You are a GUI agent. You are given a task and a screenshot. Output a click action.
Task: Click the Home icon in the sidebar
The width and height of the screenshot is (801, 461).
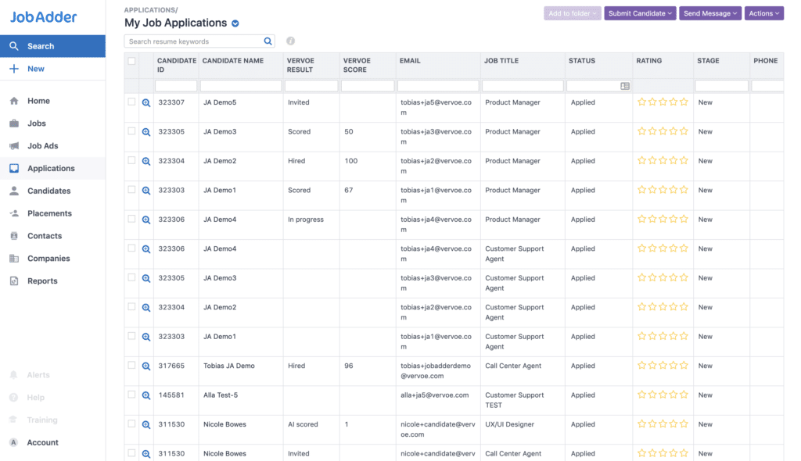coord(14,101)
